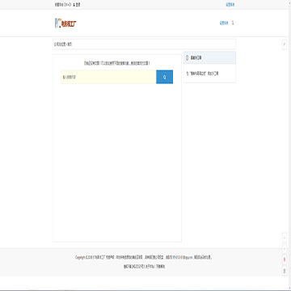Open the site logo in header
The height and width of the screenshot is (291, 291).
coord(65,23)
